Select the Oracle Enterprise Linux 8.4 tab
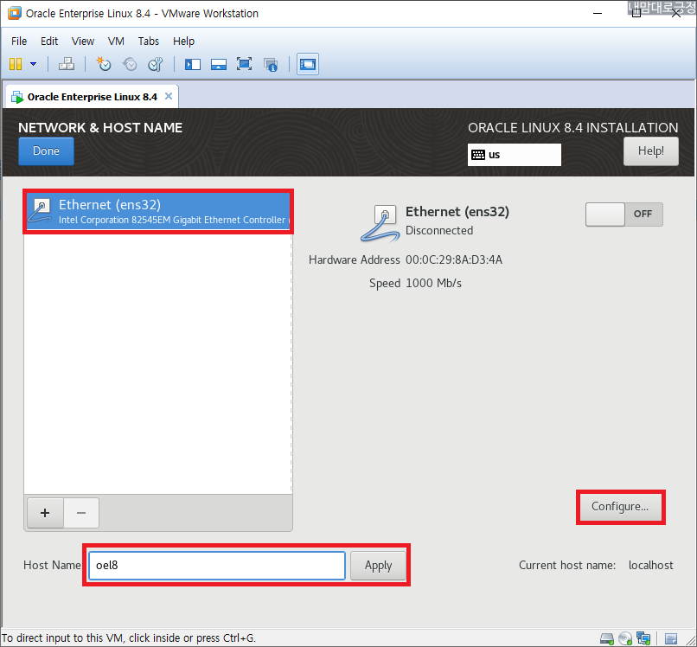This screenshot has width=697, height=647. 92,97
